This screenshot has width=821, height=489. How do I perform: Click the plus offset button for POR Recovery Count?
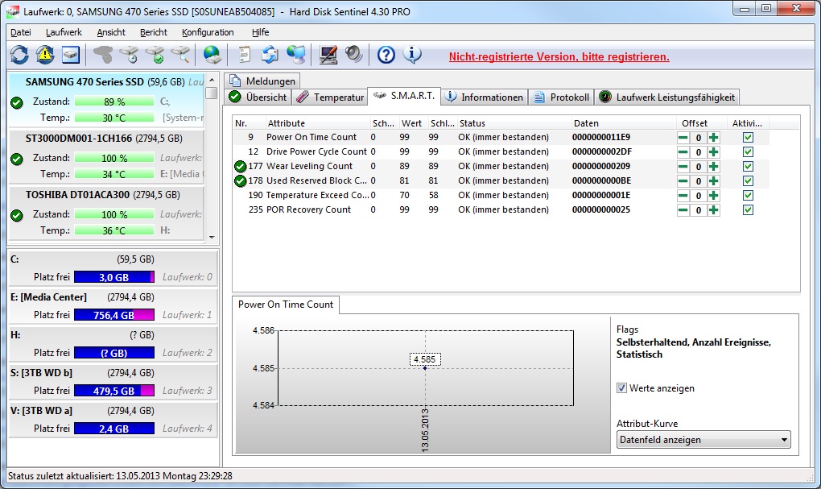(714, 210)
